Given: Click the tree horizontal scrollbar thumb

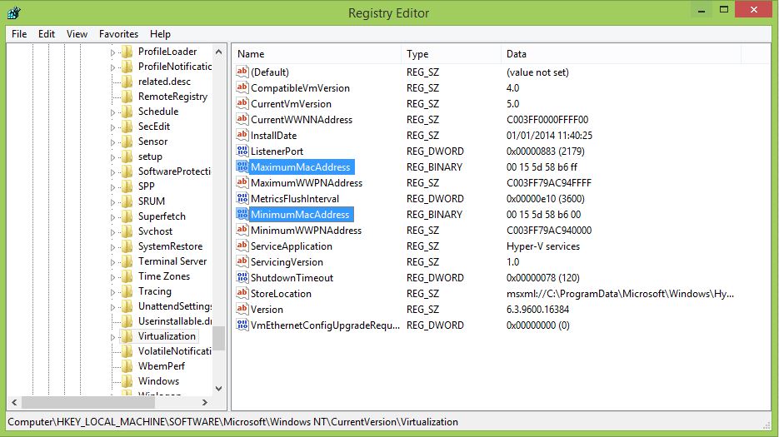Looking at the screenshot, I should point(88,402).
